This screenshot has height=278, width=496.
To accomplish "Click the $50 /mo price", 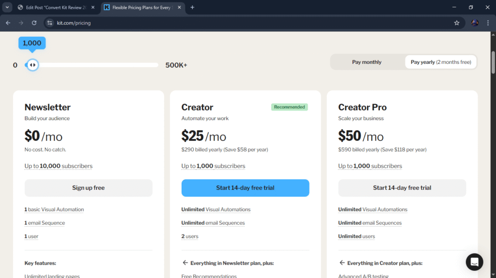I will (360, 136).
